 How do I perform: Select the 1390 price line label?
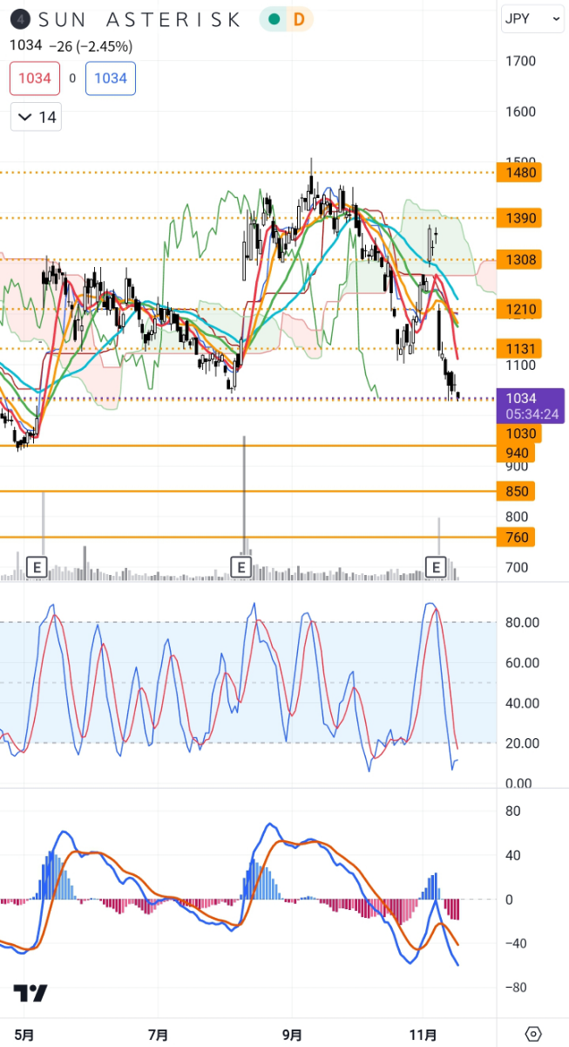coord(518,217)
